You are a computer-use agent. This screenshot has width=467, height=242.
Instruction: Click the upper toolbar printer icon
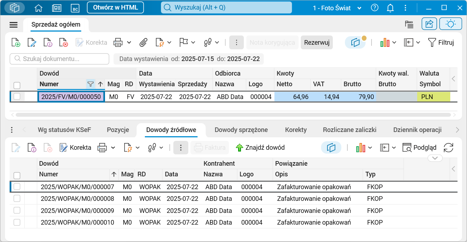118,43
